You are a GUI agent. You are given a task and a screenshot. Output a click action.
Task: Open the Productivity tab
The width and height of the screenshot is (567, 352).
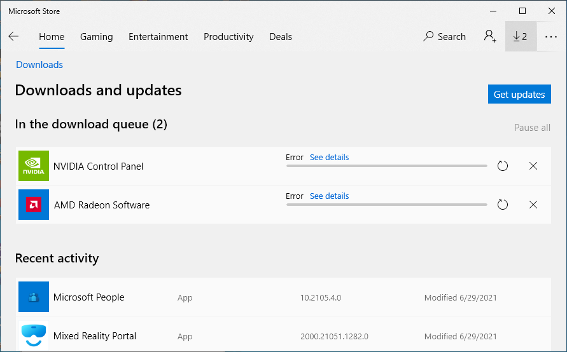click(x=228, y=36)
